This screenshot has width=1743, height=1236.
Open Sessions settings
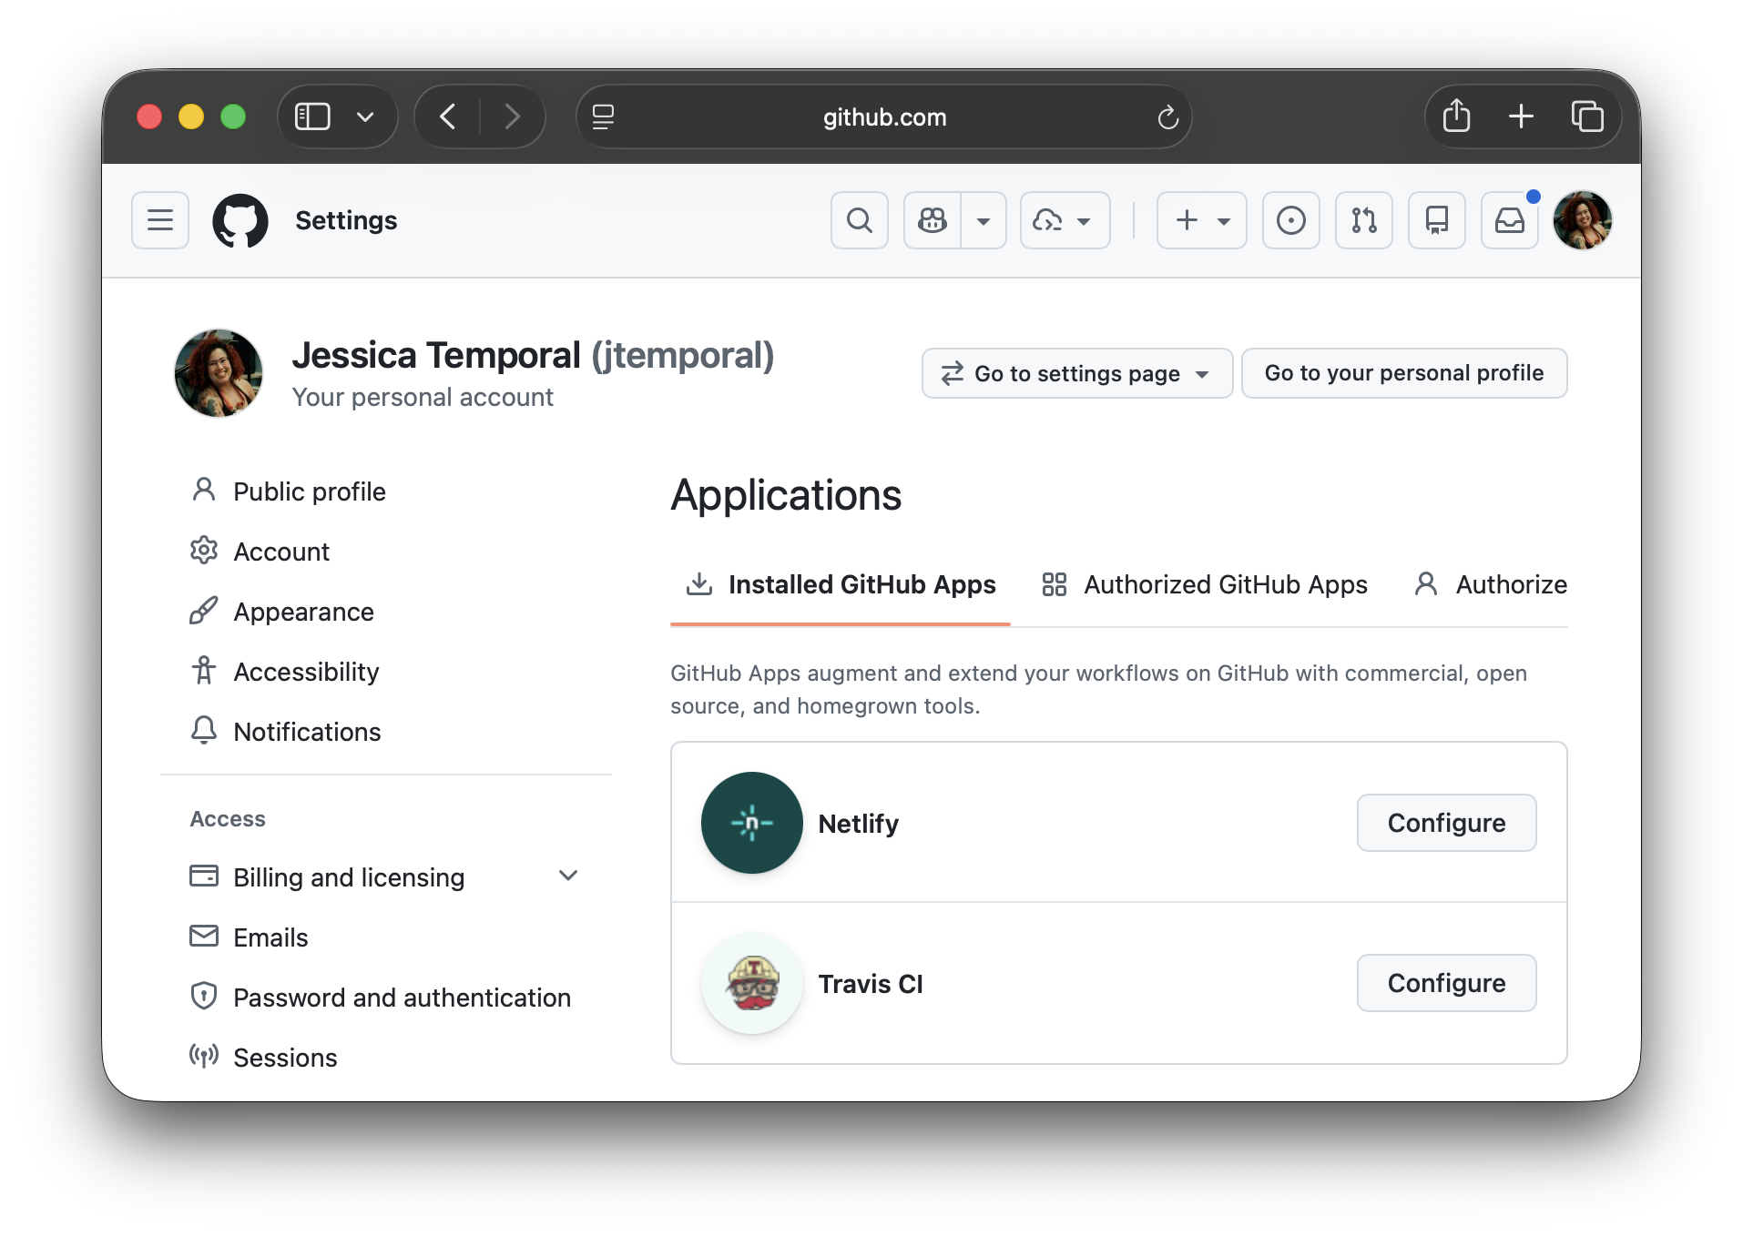(386, 1058)
